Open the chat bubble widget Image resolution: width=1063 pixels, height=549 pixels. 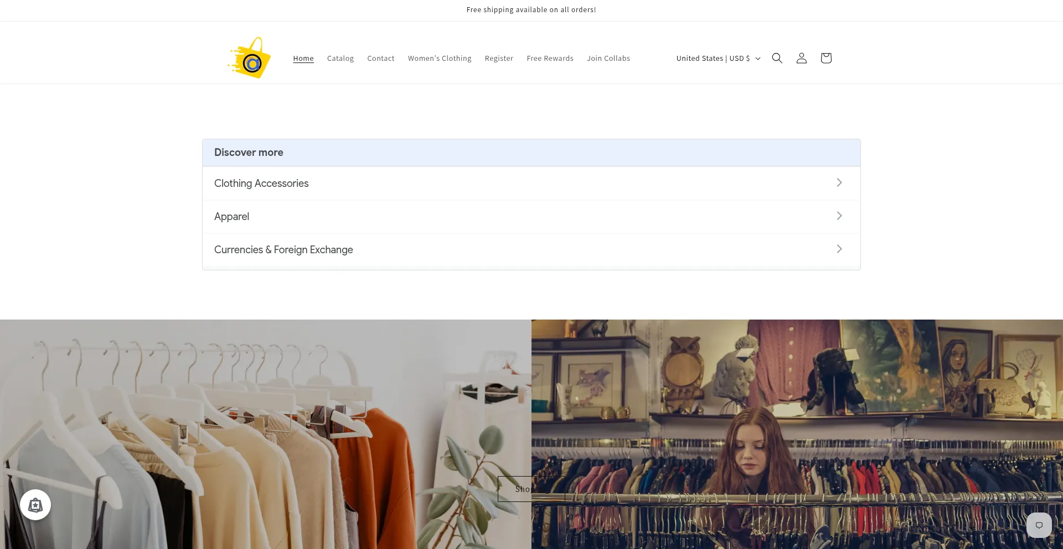tap(1039, 525)
